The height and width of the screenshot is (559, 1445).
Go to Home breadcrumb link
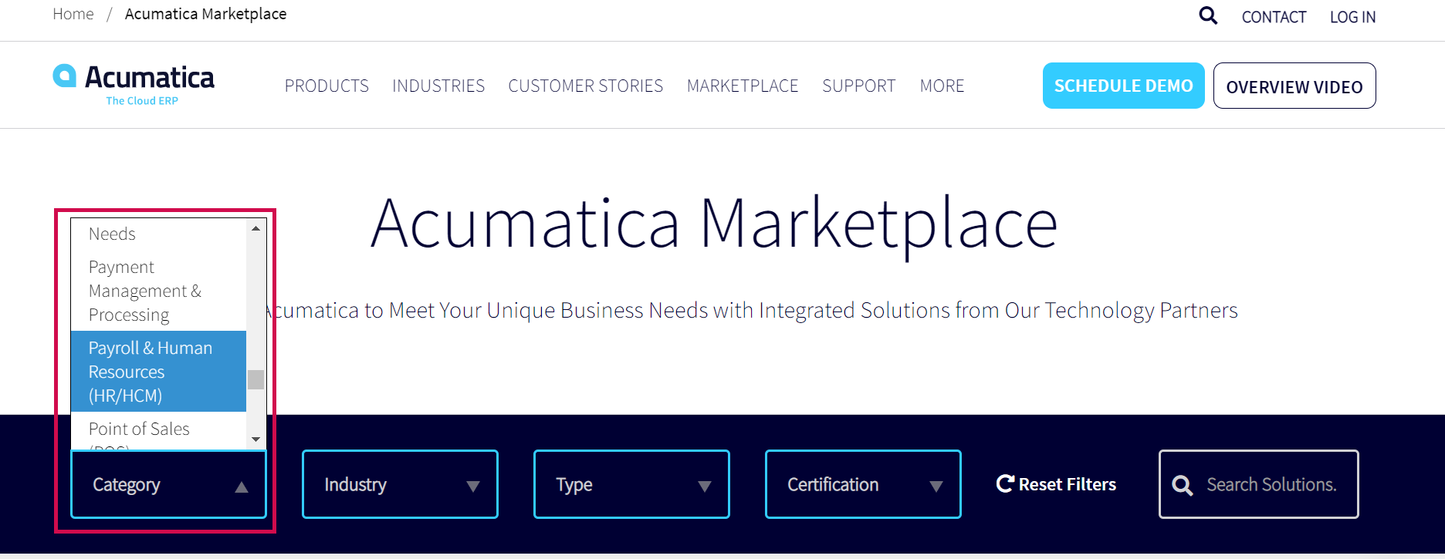(x=73, y=14)
